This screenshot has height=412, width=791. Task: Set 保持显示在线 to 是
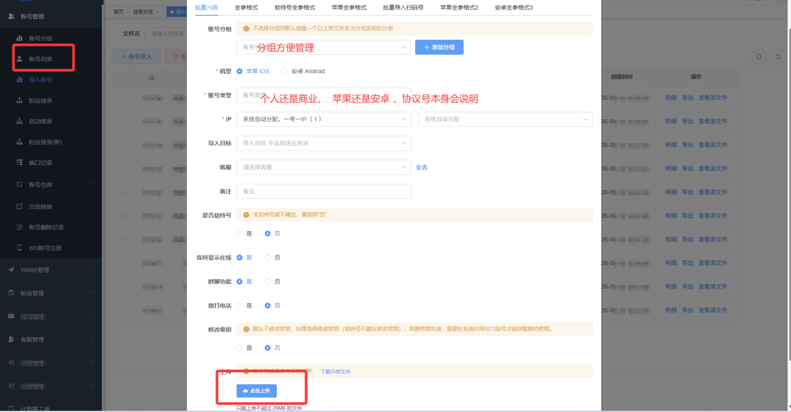(x=244, y=257)
